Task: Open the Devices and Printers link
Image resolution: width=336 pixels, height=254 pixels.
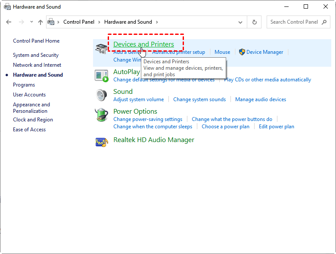Action: pyautogui.click(x=143, y=44)
